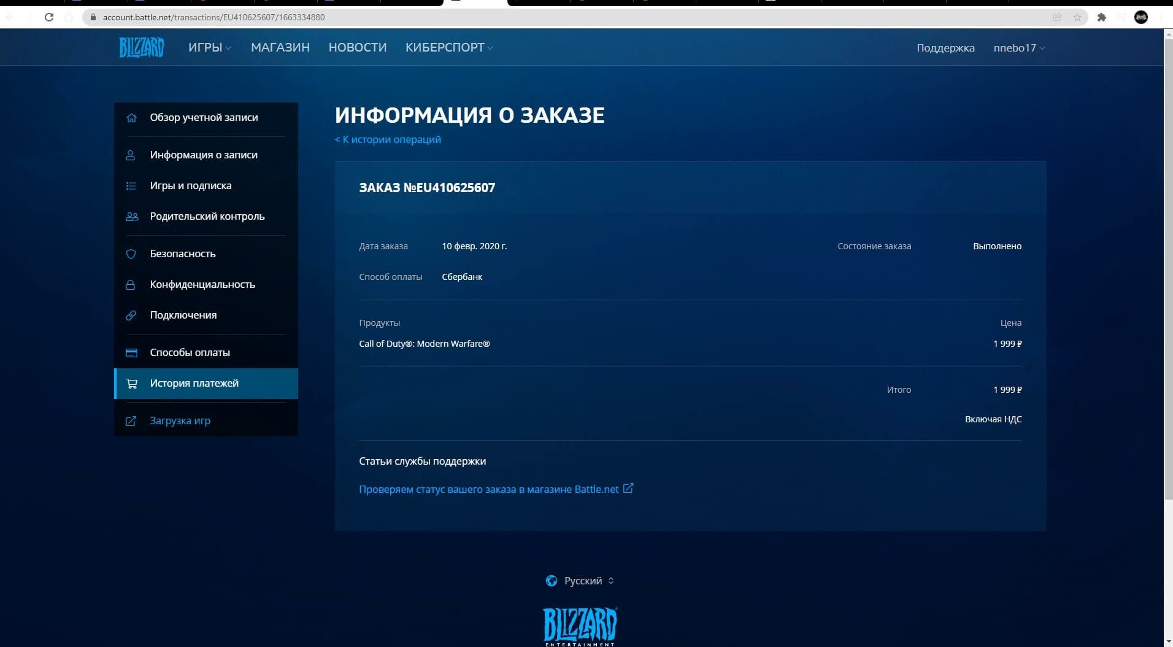Viewport: 1173px width, 647px height.
Task: Open the browser profile avatar
Action: coord(1141,17)
